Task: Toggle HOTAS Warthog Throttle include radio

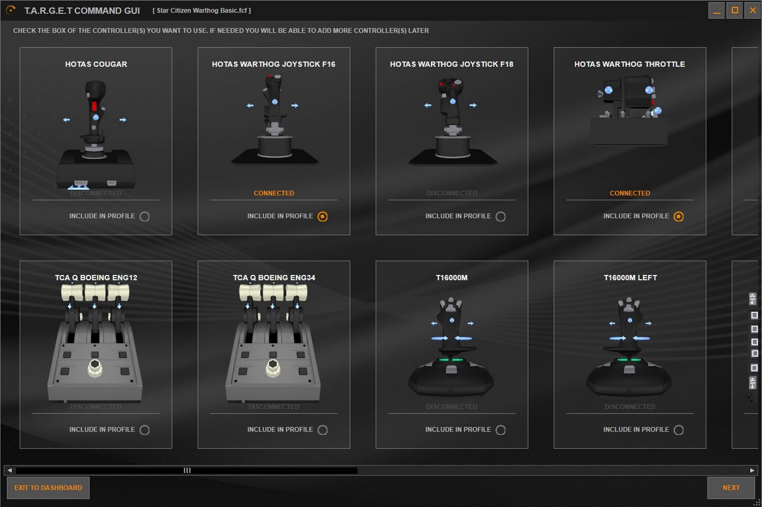Action: pos(678,217)
